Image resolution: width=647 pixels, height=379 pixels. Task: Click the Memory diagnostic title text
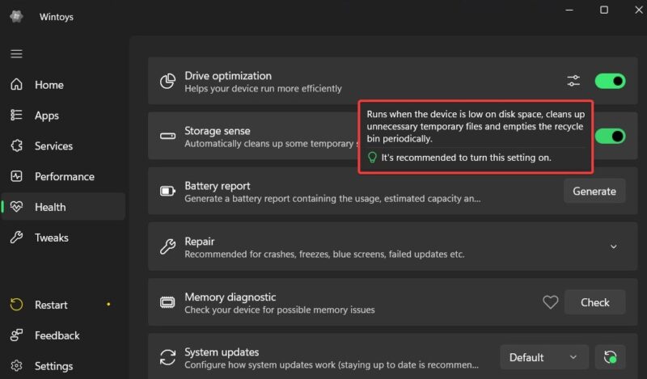point(230,297)
